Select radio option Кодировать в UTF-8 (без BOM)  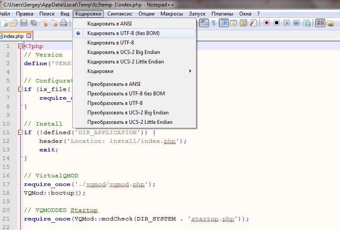pyautogui.click(x=134, y=33)
